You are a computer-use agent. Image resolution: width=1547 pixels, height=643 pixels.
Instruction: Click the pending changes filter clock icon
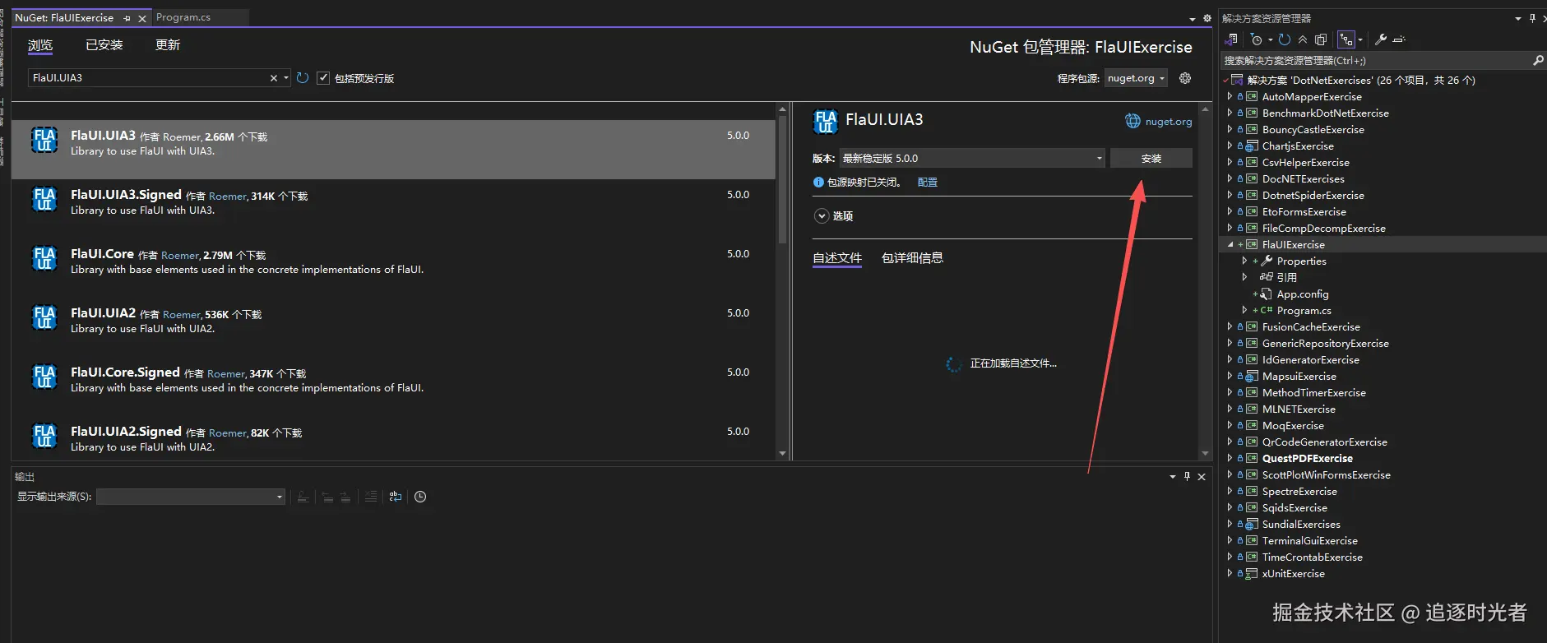[1256, 39]
